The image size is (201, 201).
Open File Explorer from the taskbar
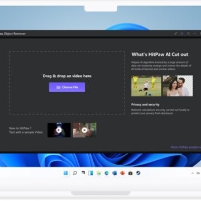99,173
